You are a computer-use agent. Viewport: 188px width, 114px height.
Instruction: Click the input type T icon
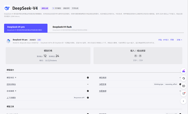[x=136, y=56]
